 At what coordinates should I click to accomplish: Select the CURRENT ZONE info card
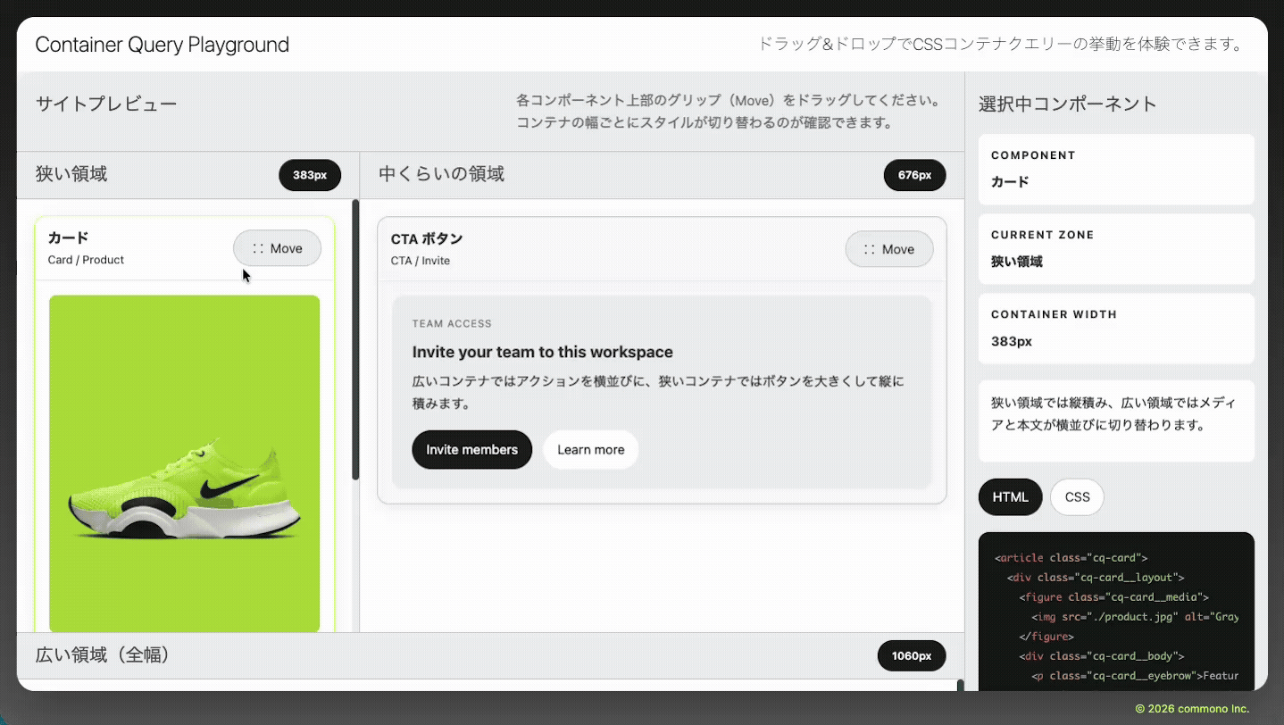coord(1116,249)
